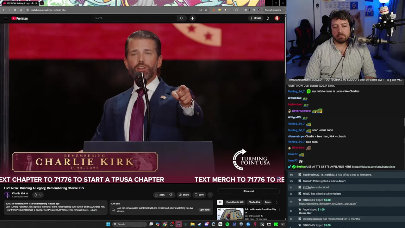
Task: Open Discord from the taskbar
Action: (x=206, y=224)
